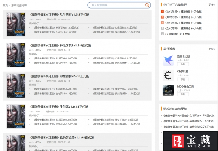Open 神话学院2v1.3.8正式版 main title
The width and height of the screenshot is (218, 151).
point(60,45)
